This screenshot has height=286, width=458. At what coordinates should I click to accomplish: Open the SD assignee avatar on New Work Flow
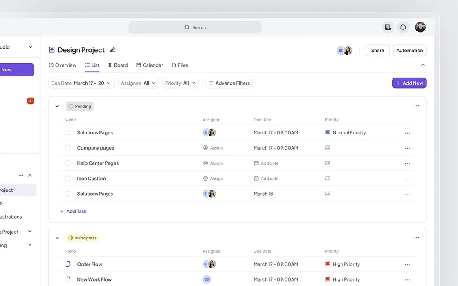pyautogui.click(x=207, y=279)
